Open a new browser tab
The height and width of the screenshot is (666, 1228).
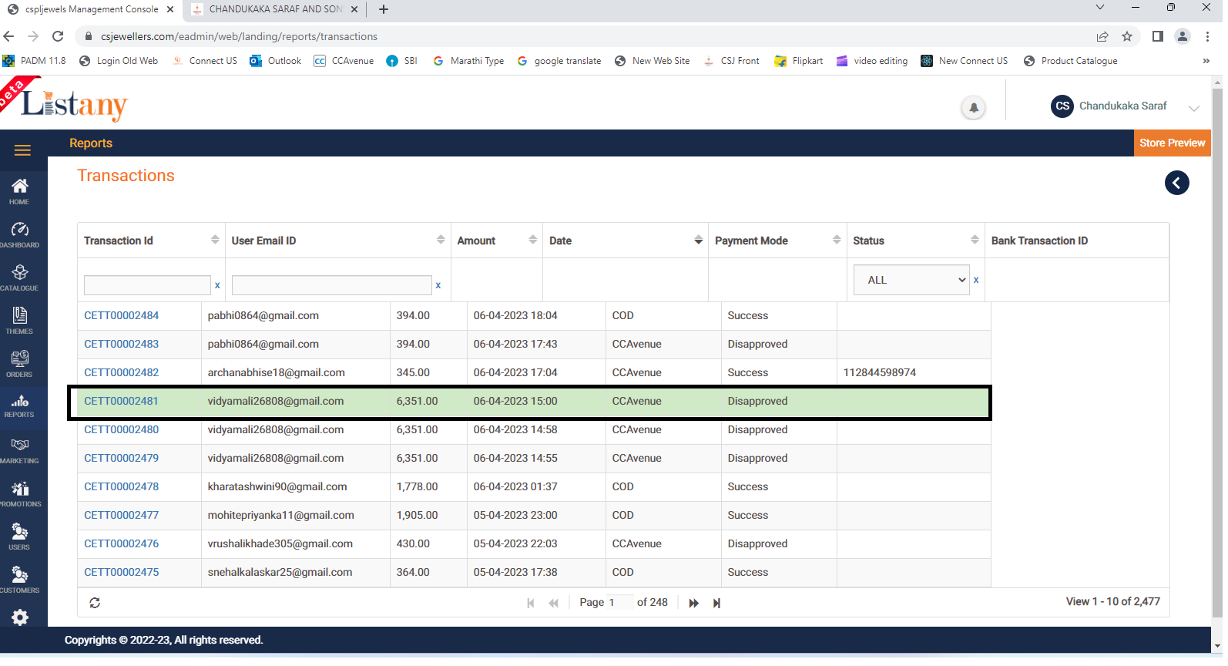[x=384, y=9]
